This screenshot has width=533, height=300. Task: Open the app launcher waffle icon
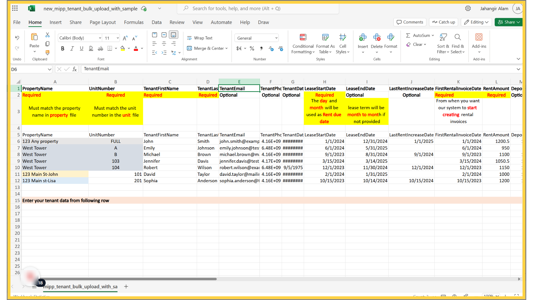[15, 8]
